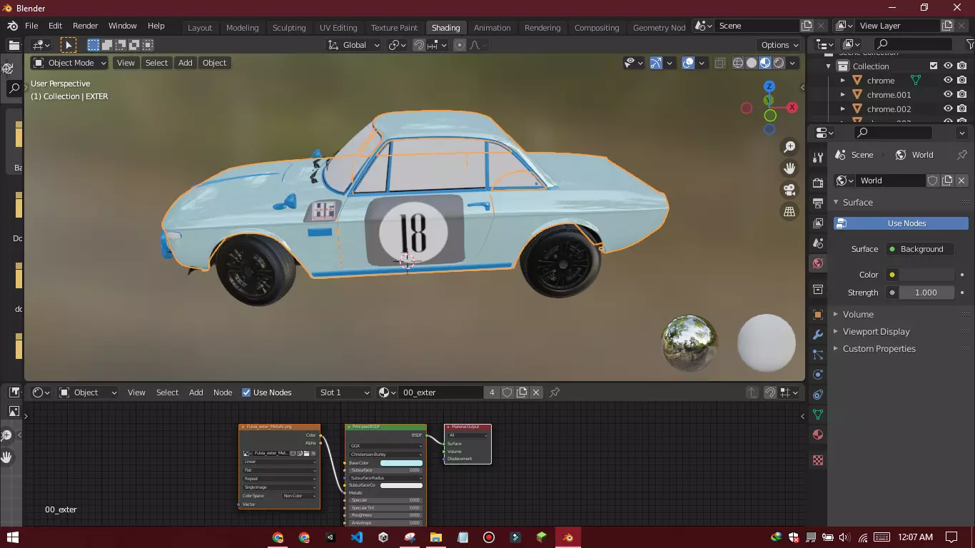Open the World properties tab
Image resolution: width=975 pixels, height=548 pixels.
pyautogui.click(x=818, y=263)
